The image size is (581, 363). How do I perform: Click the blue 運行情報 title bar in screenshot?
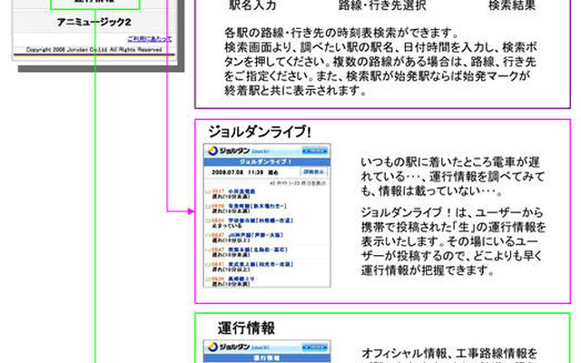click(x=267, y=358)
